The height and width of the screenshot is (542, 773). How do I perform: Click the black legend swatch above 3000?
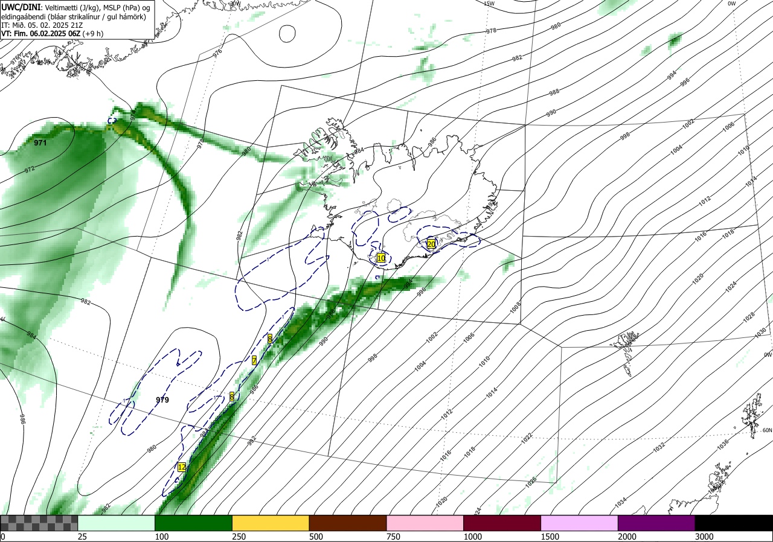(x=734, y=523)
